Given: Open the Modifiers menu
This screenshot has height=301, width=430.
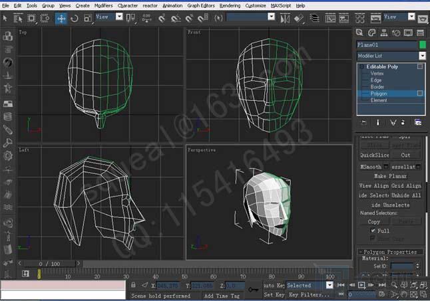Looking at the screenshot, I should tap(103, 5).
